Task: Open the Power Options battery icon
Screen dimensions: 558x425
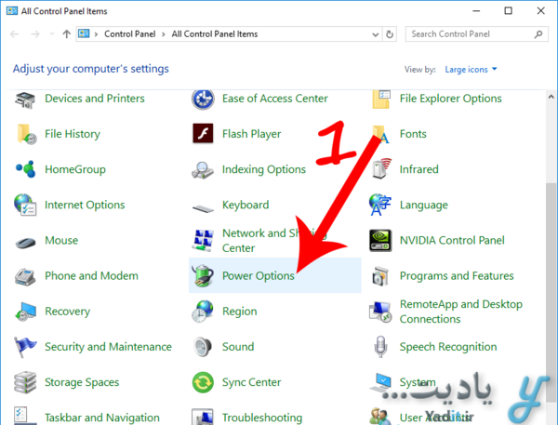Action: 203,275
